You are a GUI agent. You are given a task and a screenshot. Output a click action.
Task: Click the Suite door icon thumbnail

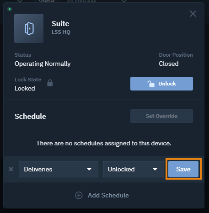click(29, 28)
